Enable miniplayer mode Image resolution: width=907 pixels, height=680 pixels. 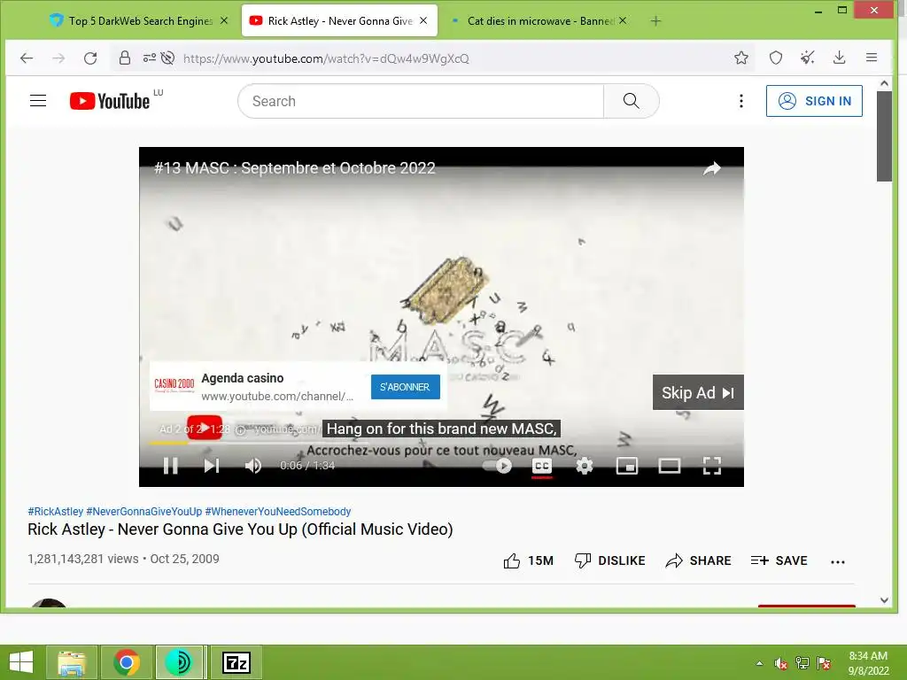627,466
